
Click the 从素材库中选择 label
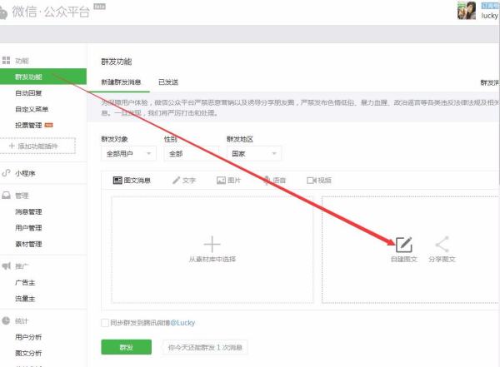click(212, 259)
